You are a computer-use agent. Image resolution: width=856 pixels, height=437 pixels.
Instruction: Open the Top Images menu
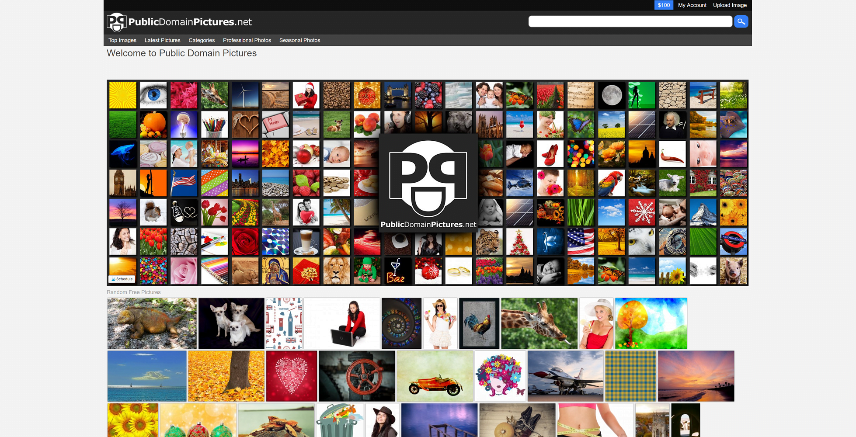(x=122, y=40)
